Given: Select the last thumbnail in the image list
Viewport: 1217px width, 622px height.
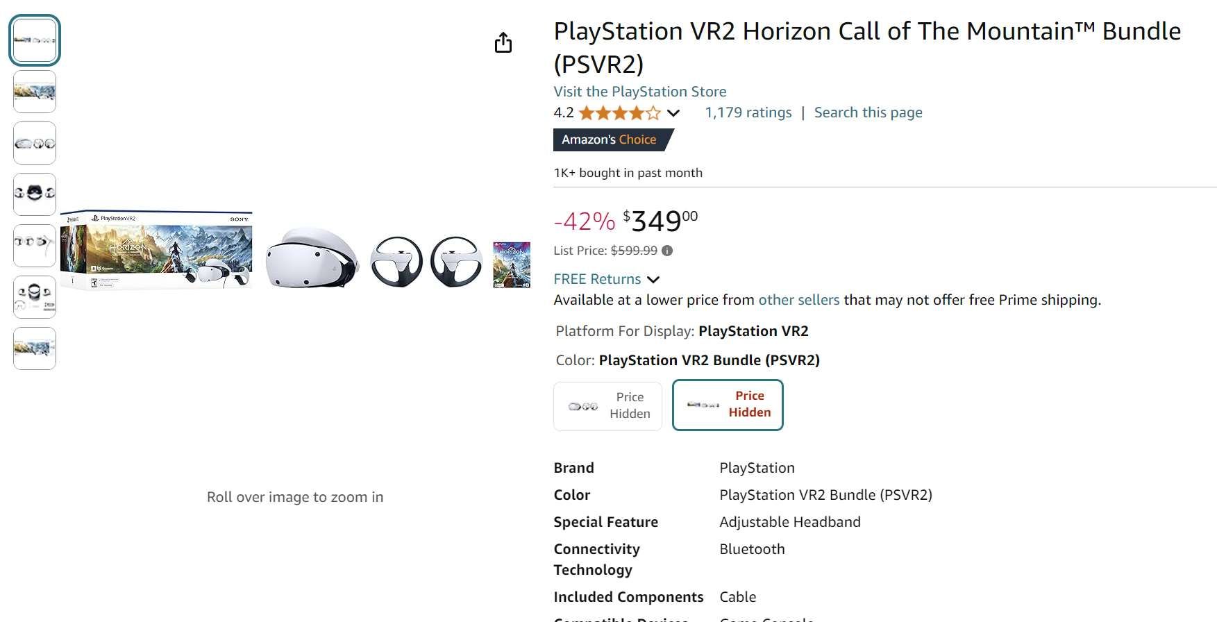Looking at the screenshot, I should (35, 348).
